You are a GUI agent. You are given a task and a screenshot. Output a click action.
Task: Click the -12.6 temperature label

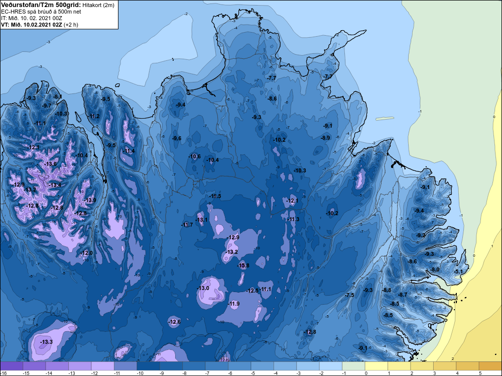click(x=175, y=322)
